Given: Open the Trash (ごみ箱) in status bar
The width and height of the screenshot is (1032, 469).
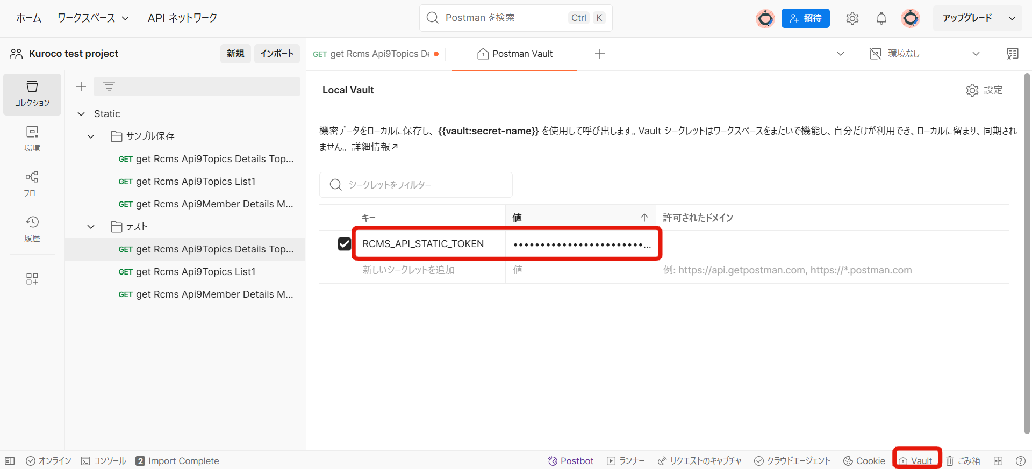Looking at the screenshot, I should coord(963,461).
